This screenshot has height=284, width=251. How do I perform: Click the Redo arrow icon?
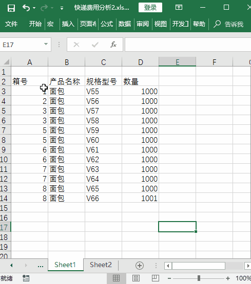click(x=44, y=8)
